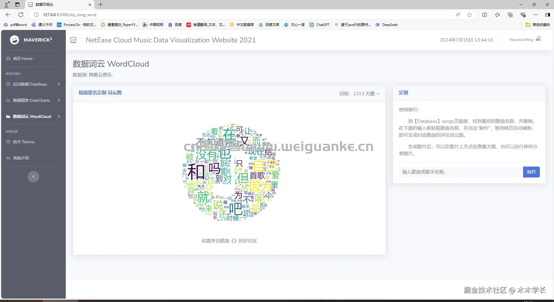Close the 数据可视化 tab

tap(90, 5)
